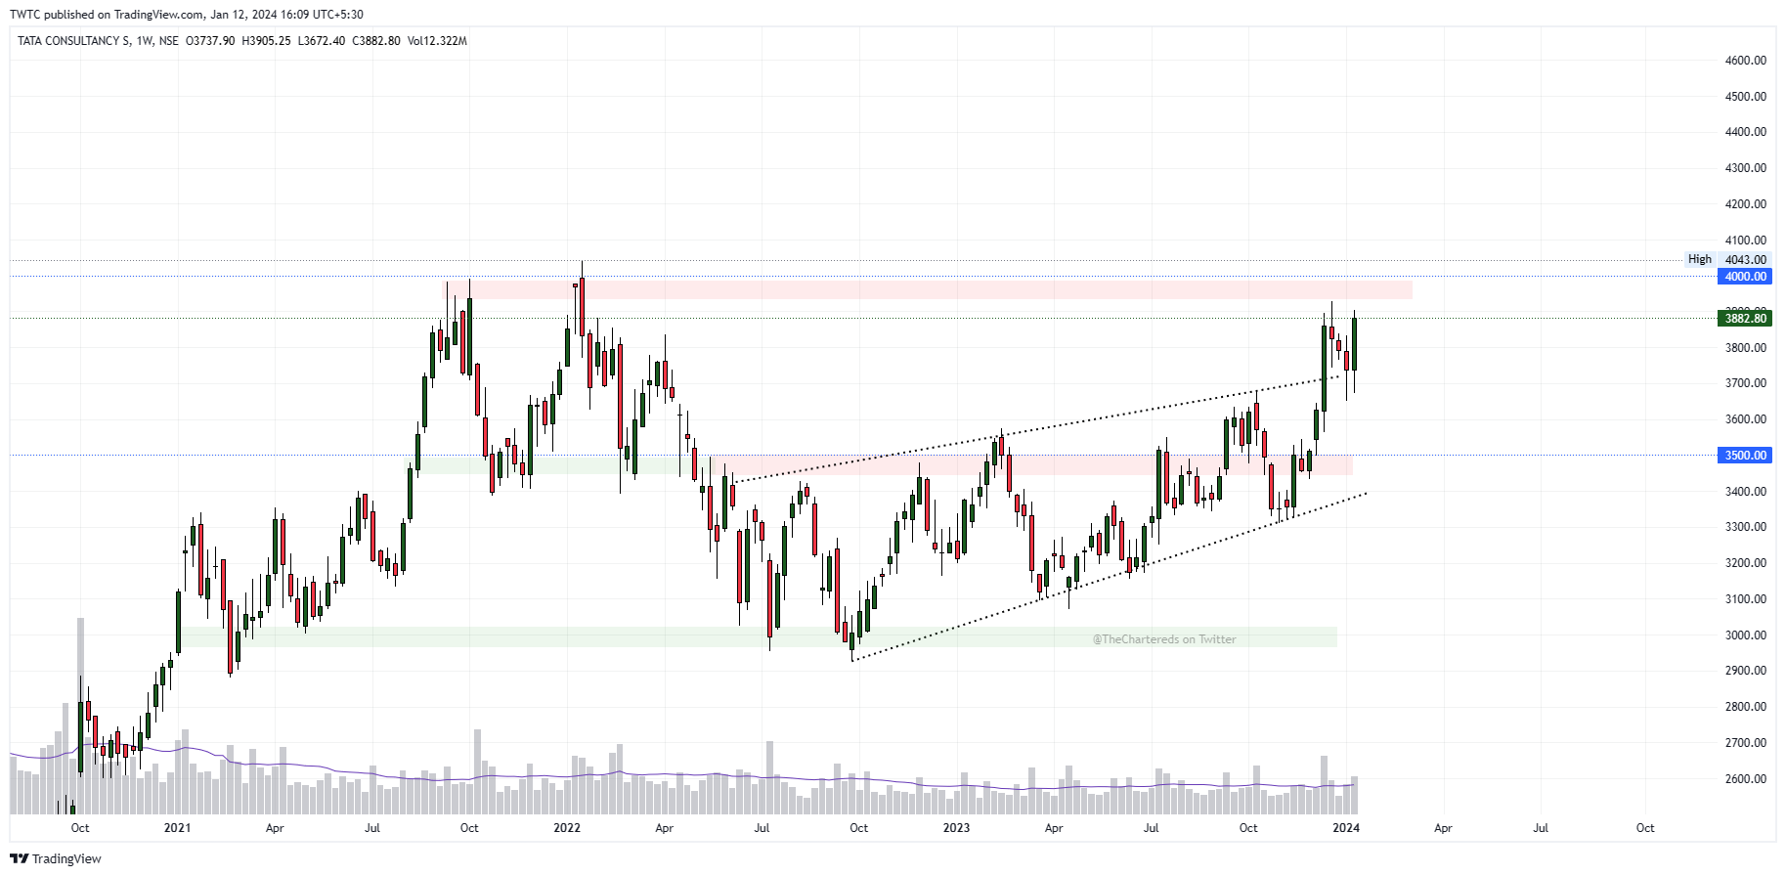Screen dimensions: 1786x876
Task: Click the High 4043.00 label
Action: (x=1727, y=259)
